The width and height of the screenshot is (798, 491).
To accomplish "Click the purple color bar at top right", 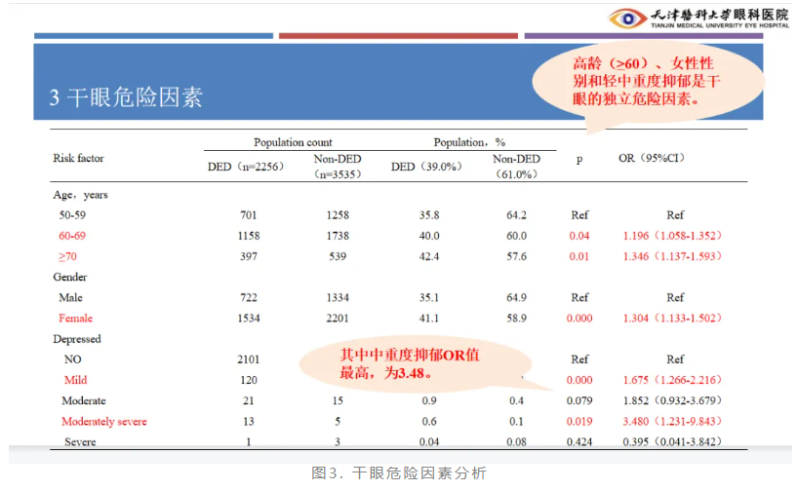I will click(x=644, y=36).
